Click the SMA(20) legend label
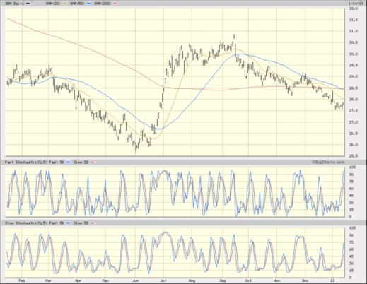The width and height of the screenshot is (367, 284). (x=53, y=4)
